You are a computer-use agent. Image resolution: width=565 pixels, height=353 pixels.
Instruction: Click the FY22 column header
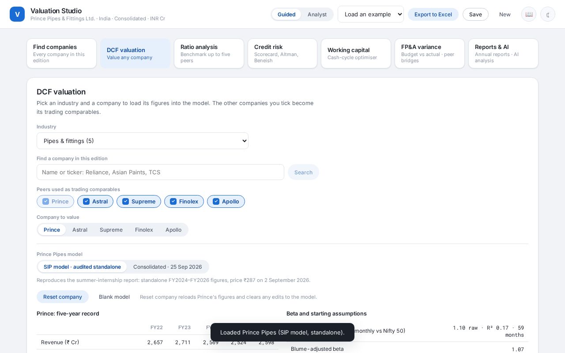point(157,327)
